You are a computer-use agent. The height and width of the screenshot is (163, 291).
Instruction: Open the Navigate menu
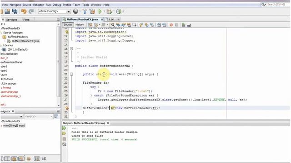[x=15, y=5]
